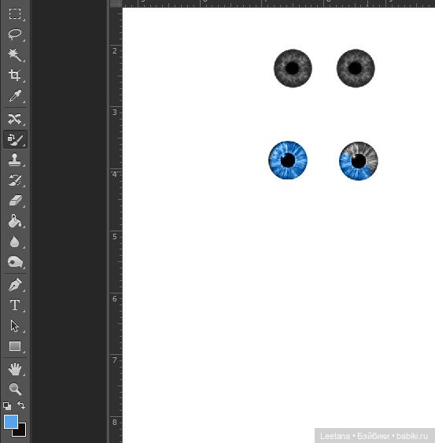Select the Path Selection arrow tool
The image size is (435, 443).
(x=15, y=326)
